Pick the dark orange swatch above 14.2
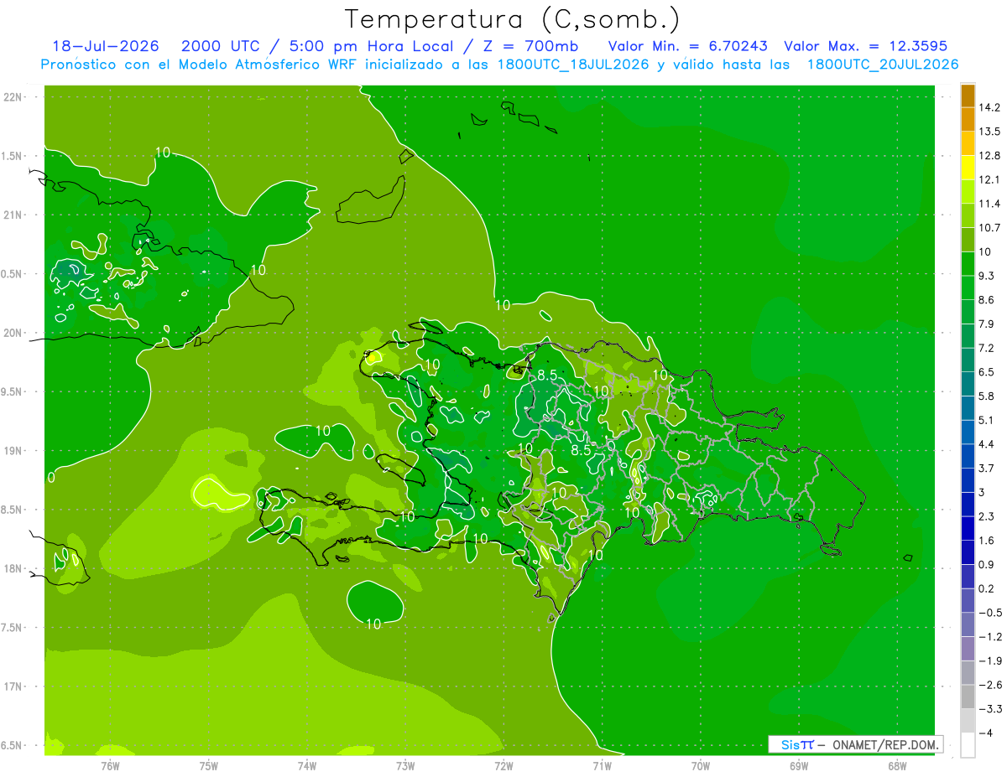This screenshot has height=777, width=1007. pos(968,96)
